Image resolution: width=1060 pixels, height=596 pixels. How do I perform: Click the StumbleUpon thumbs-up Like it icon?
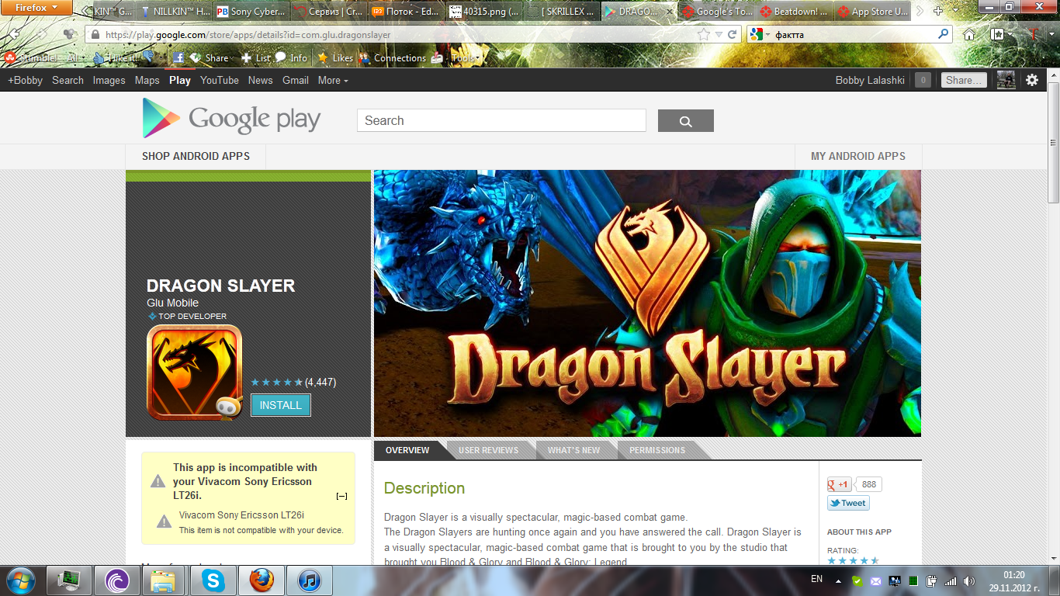pos(99,58)
